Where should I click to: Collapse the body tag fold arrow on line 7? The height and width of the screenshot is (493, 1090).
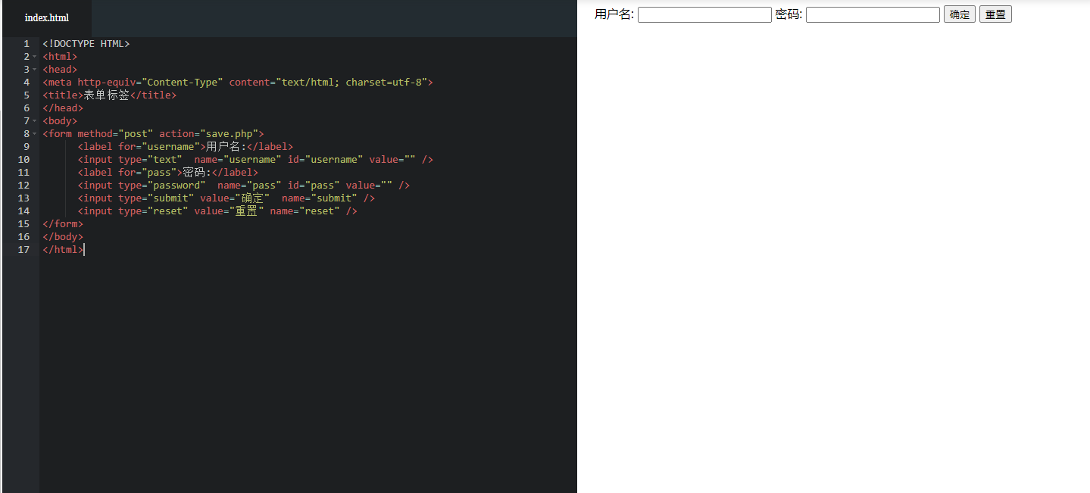point(35,121)
